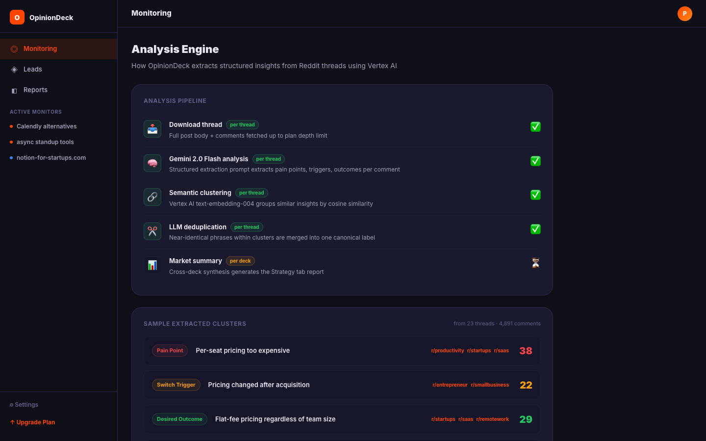Click the brain icon for Gemini 2.0 Flash

(152, 163)
